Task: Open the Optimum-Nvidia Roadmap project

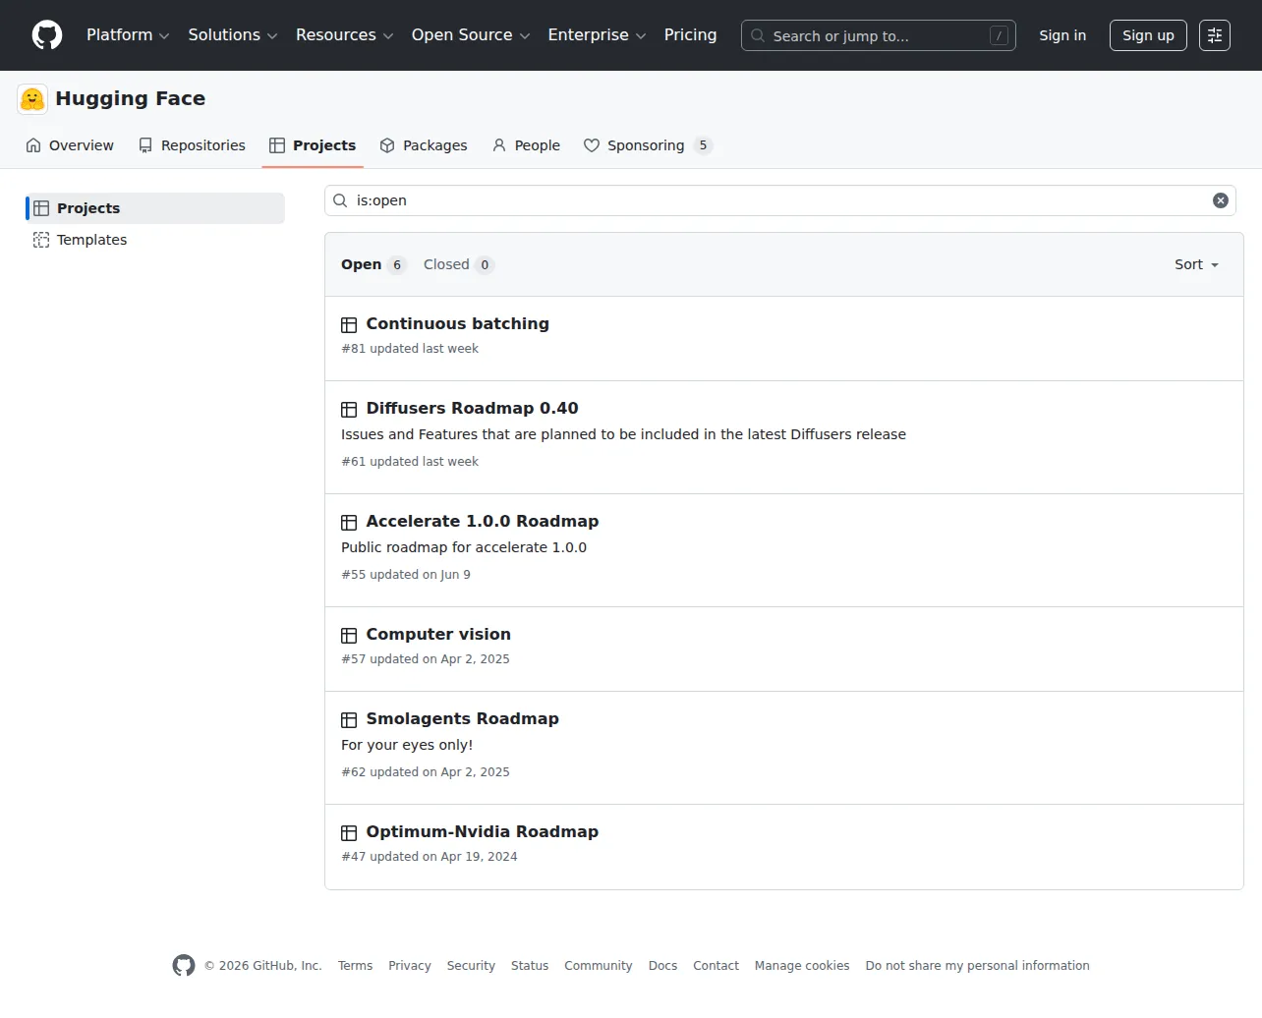Action: coord(482,831)
